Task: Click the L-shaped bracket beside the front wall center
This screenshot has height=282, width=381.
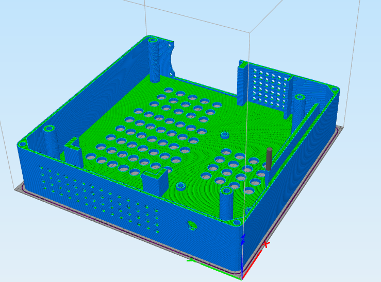Action: (x=155, y=181)
